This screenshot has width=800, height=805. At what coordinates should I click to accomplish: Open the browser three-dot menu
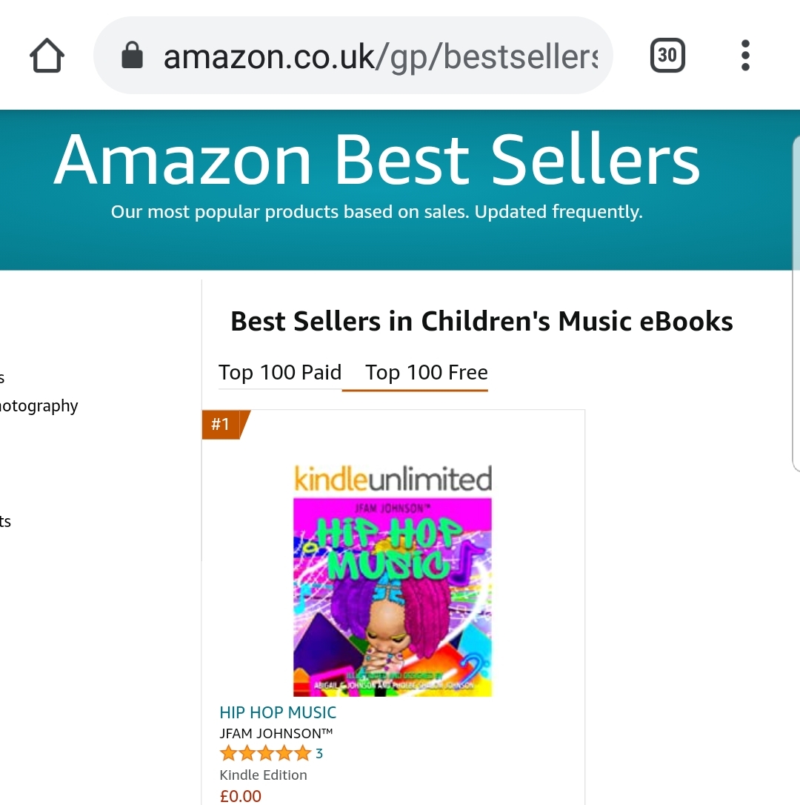[745, 56]
